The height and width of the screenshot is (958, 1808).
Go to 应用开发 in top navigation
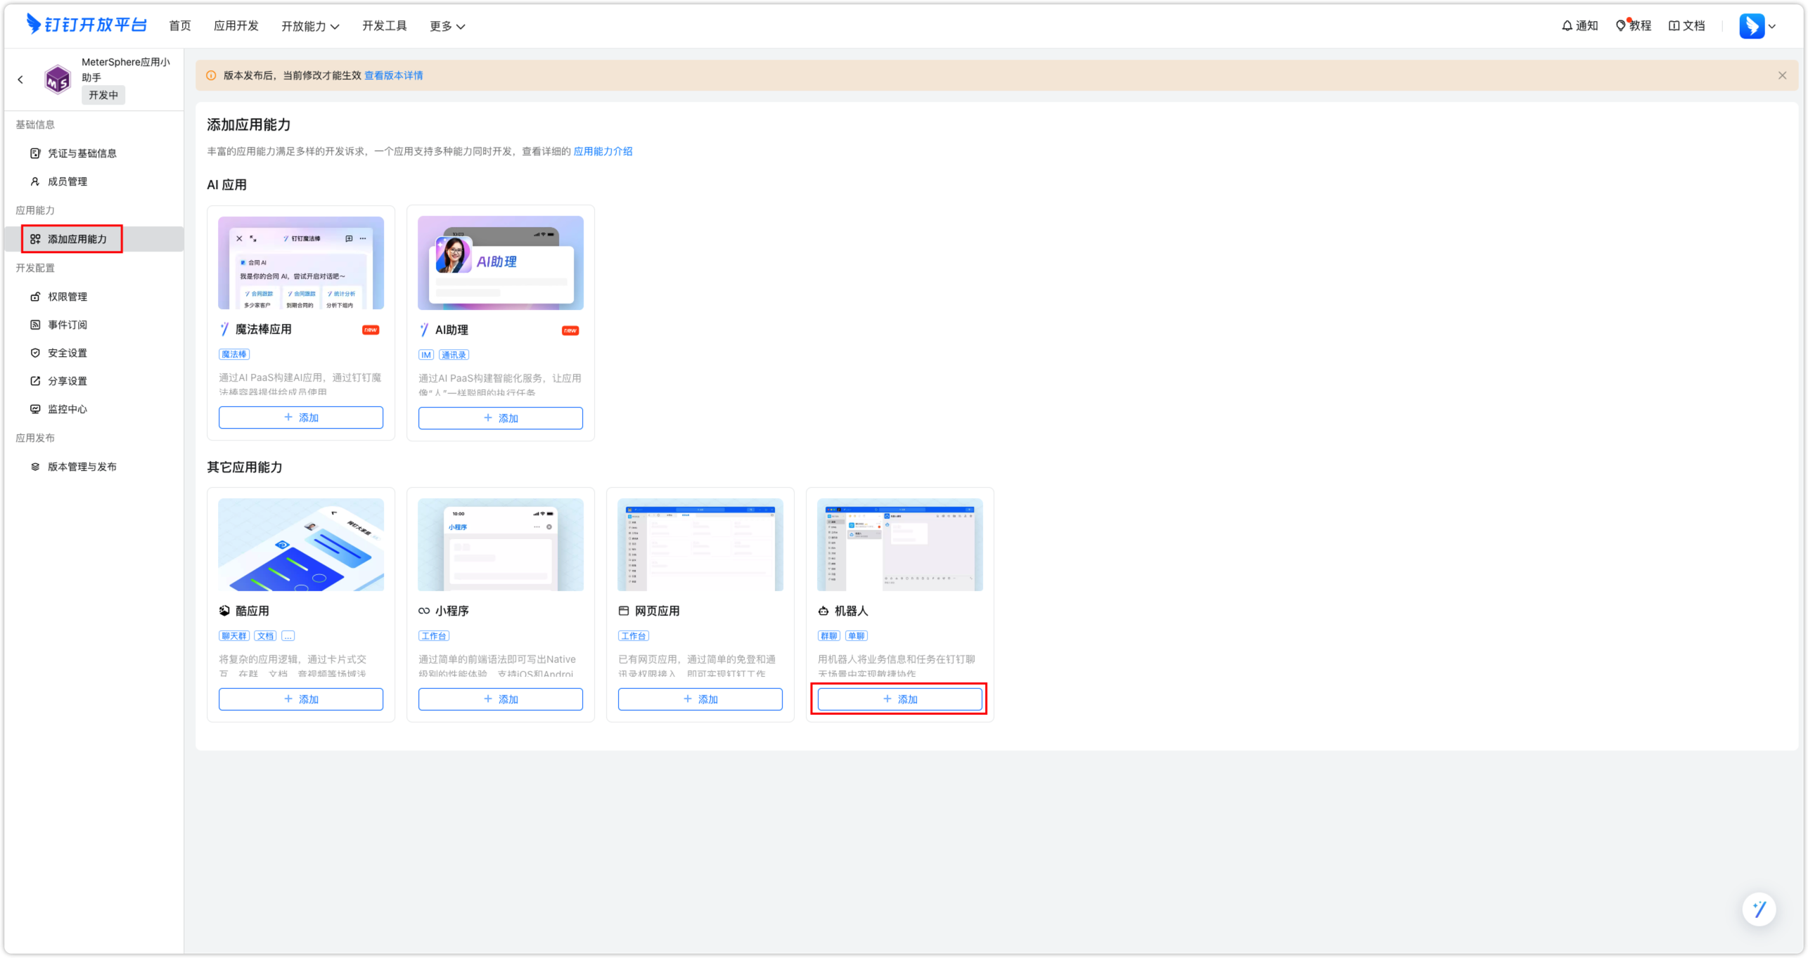point(236,26)
